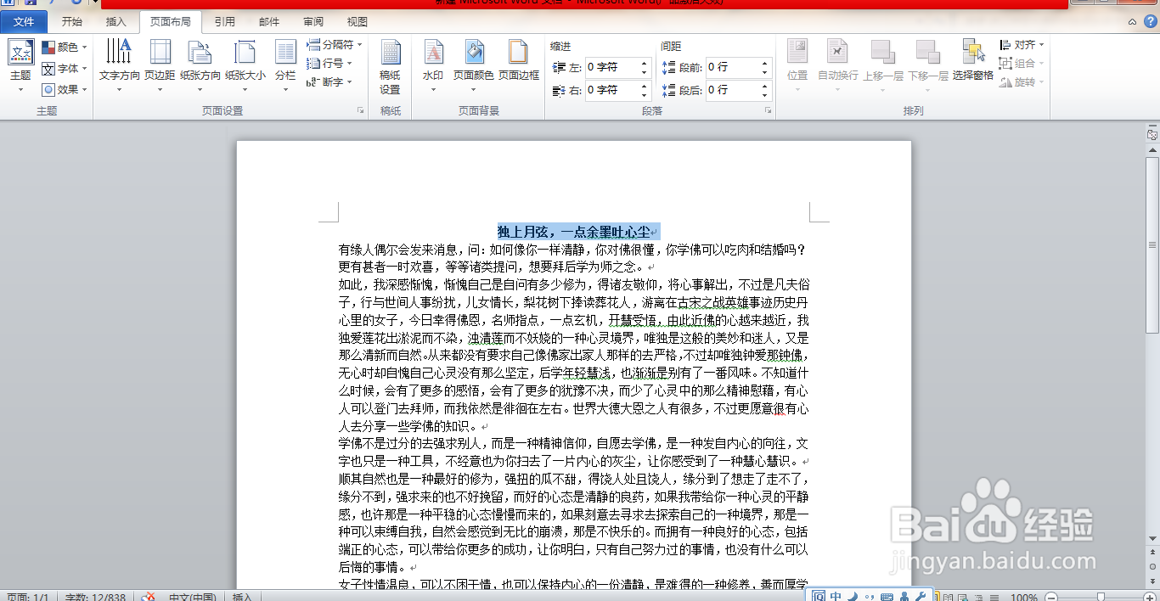Viewport: 1160px width, 601px height.
Task: Minimize the ribbon with the caret icon
Action: [1133, 22]
